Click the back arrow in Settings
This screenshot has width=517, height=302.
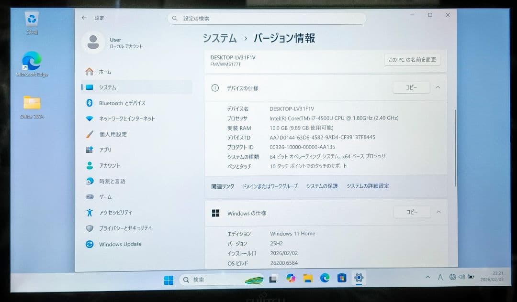(85, 17)
